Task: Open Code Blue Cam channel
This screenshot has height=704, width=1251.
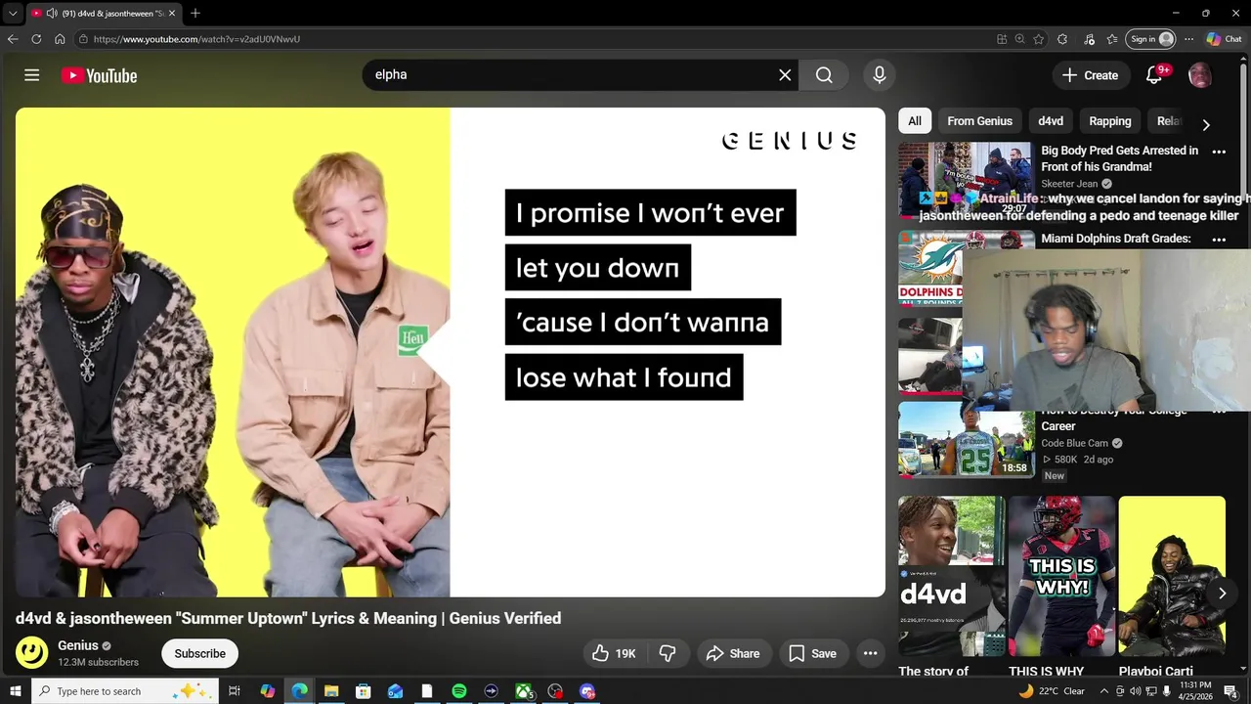Action: click(x=1075, y=443)
